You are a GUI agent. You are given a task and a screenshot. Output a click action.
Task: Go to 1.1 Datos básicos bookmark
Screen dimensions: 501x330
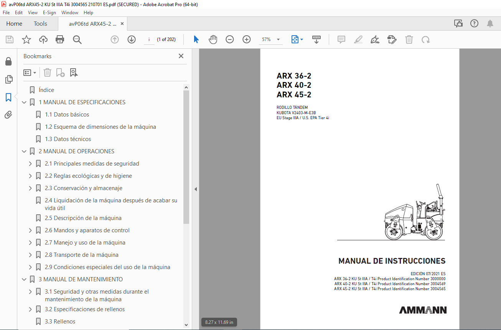click(x=67, y=115)
